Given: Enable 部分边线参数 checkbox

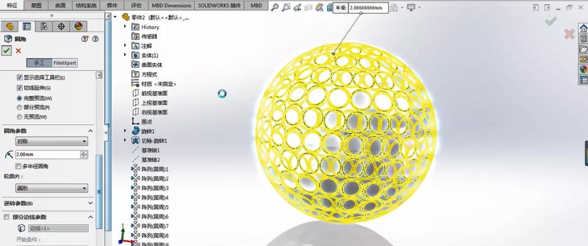Looking at the screenshot, I should [7, 217].
